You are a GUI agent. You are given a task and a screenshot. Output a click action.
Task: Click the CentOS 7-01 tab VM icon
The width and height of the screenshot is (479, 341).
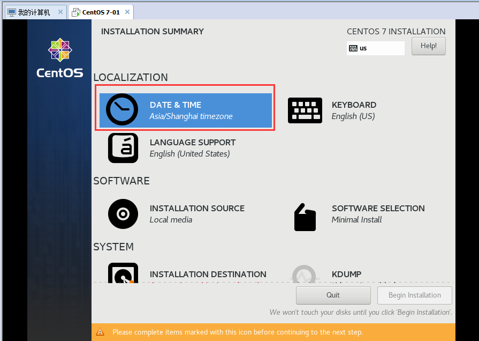coord(76,12)
